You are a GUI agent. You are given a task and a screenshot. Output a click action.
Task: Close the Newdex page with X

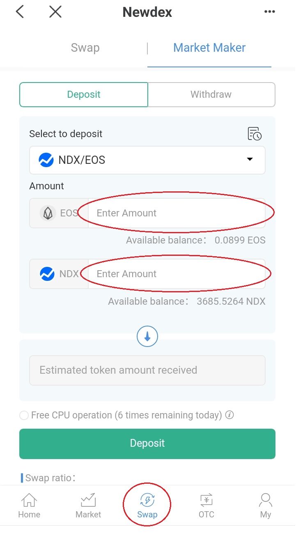(x=55, y=12)
